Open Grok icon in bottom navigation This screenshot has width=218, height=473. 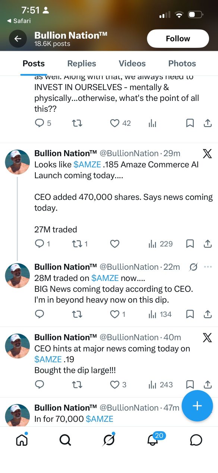pos(109,440)
